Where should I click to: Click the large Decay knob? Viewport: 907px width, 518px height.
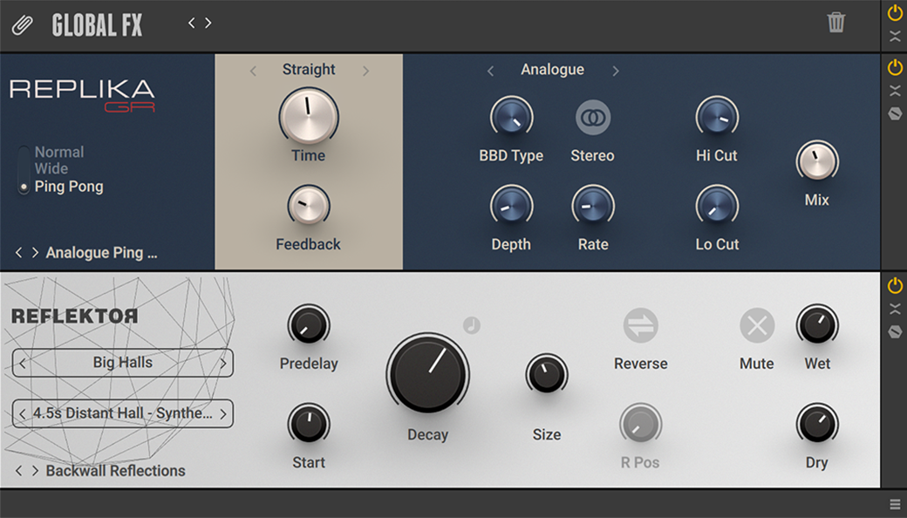point(427,373)
